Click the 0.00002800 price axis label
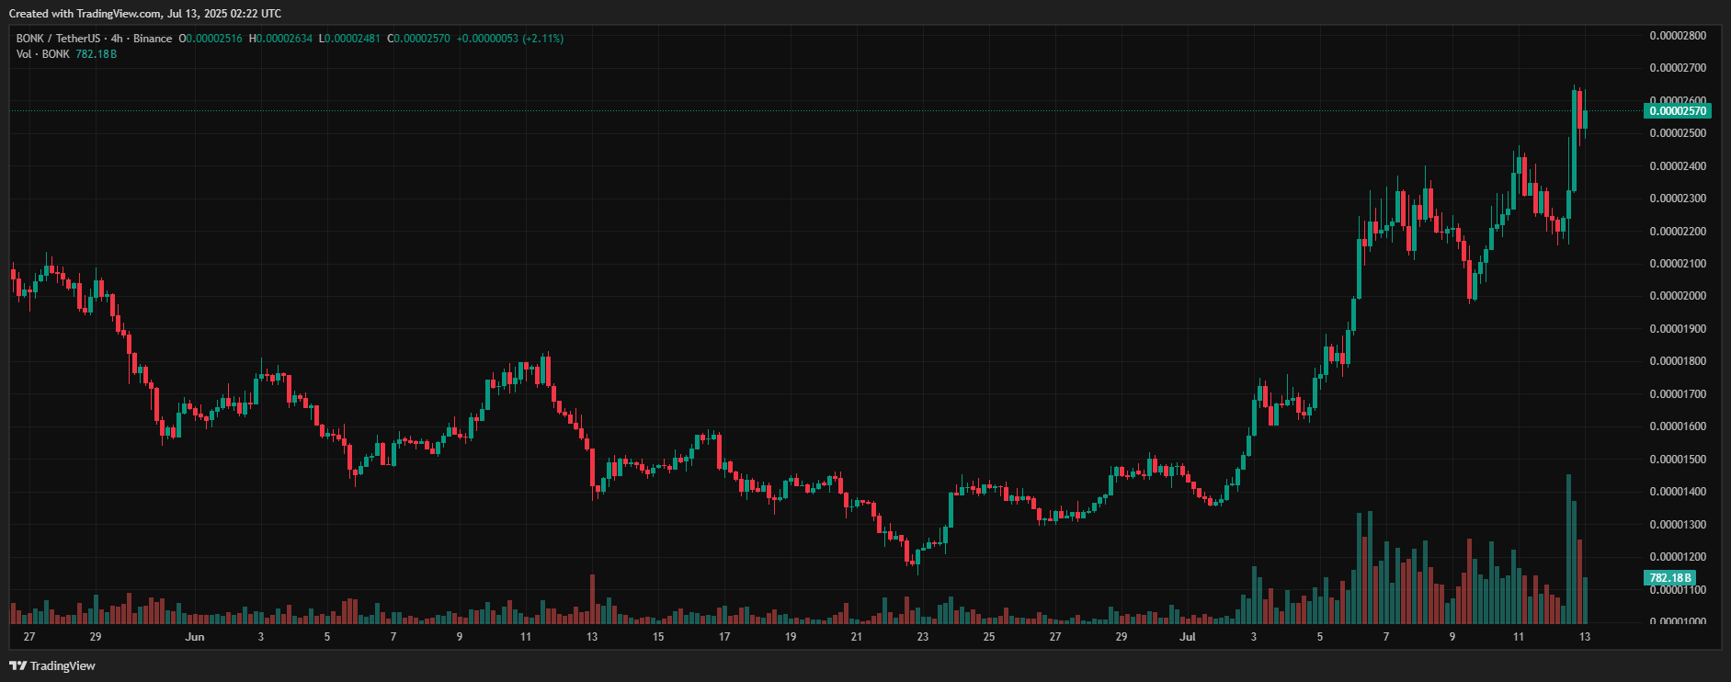The image size is (1731, 682). click(1677, 36)
